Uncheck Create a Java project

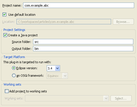coord(5,35)
